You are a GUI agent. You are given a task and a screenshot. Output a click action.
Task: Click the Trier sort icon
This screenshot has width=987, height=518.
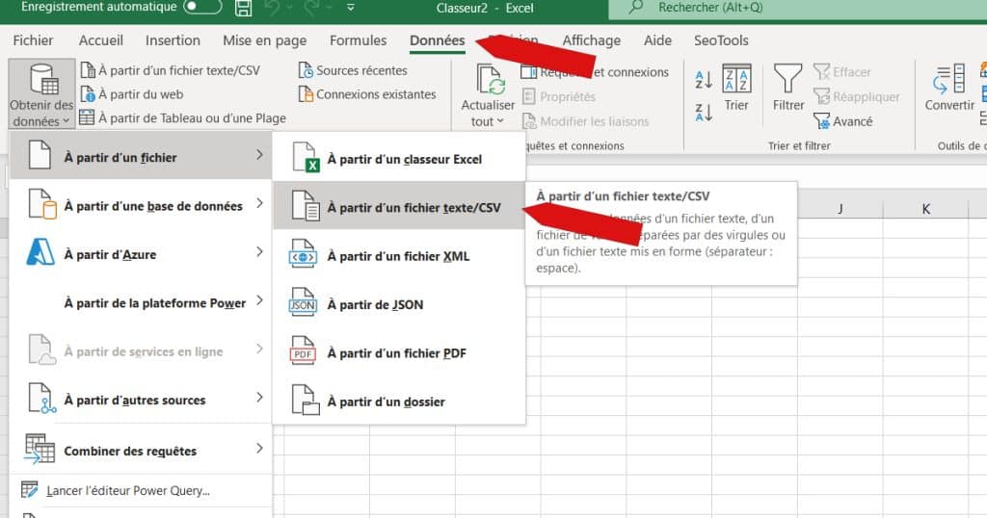pyautogui.click(x=736, y=79)
